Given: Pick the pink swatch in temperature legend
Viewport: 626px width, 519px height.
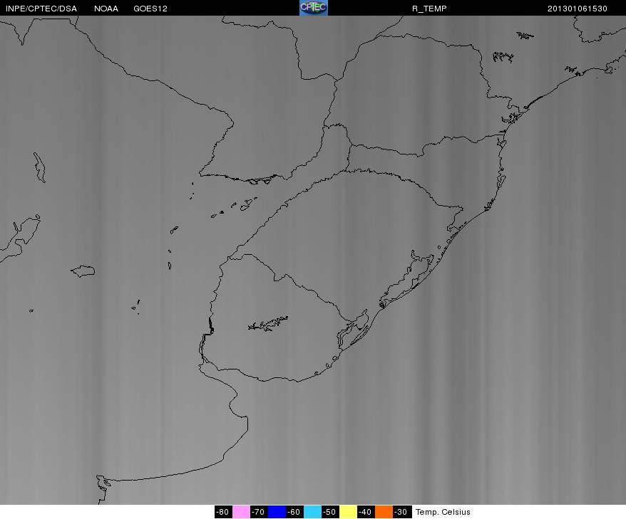Looking at the screenshot, I should [x=241, y=512].
